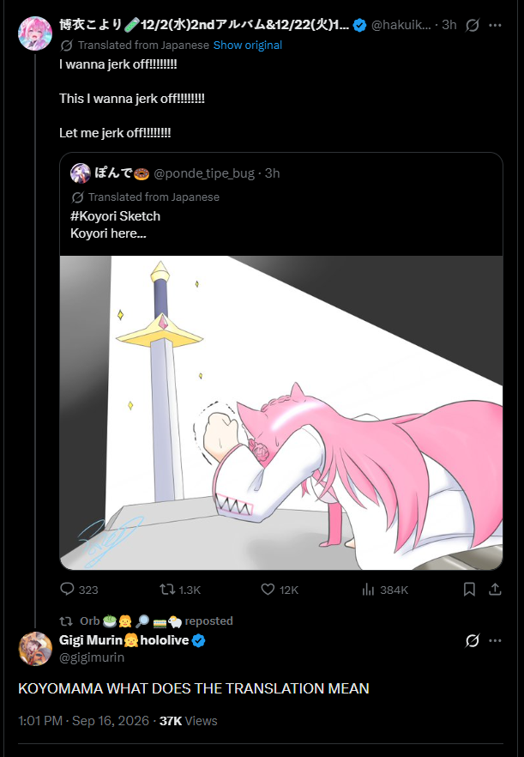Open the #Koyori Sketch hashtag

point(115,215)
